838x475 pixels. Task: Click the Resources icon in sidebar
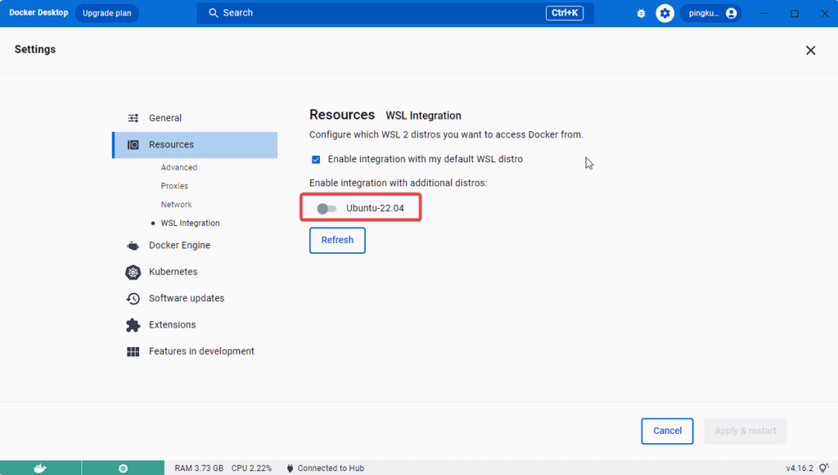click(x=133, y=145)
